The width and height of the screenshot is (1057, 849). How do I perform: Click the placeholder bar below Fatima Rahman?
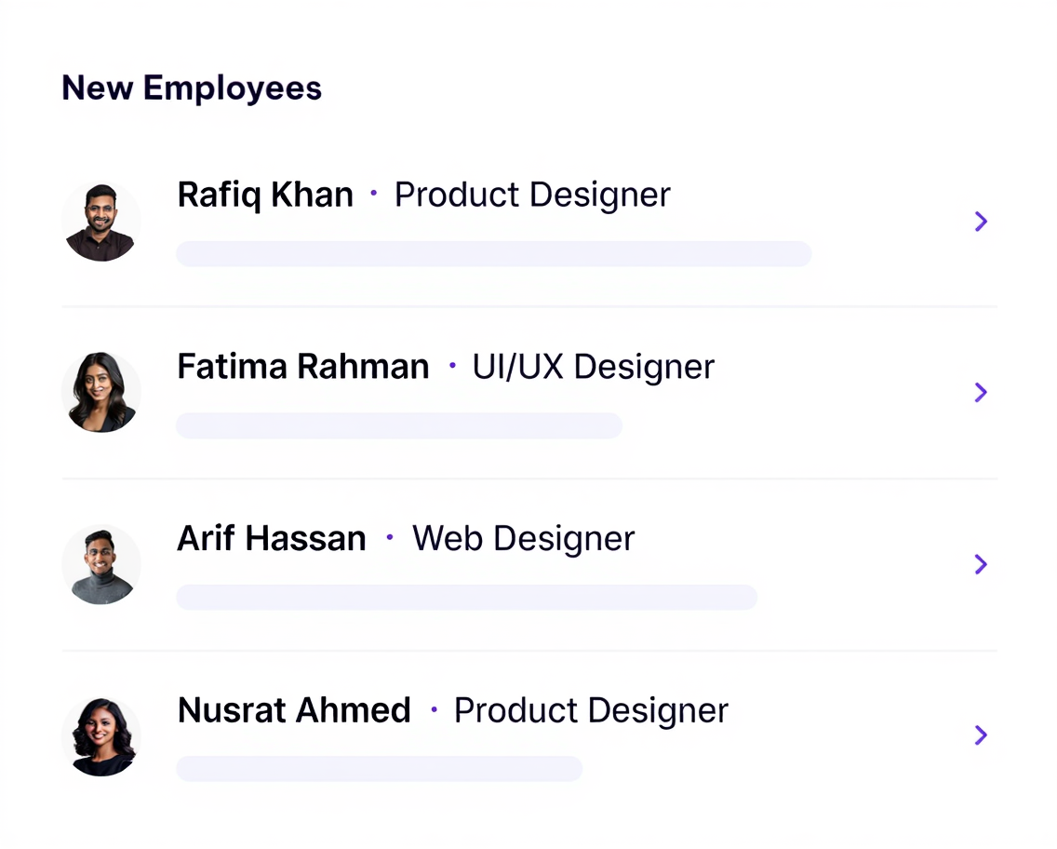pos(398,425)
